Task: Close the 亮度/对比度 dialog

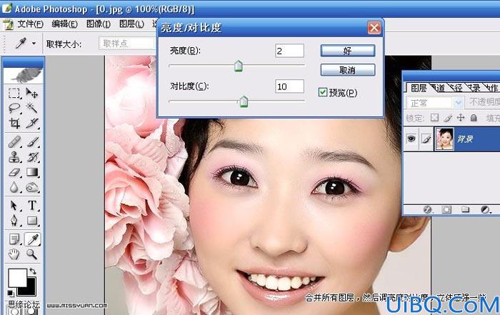Action: (x=374, y=28)
